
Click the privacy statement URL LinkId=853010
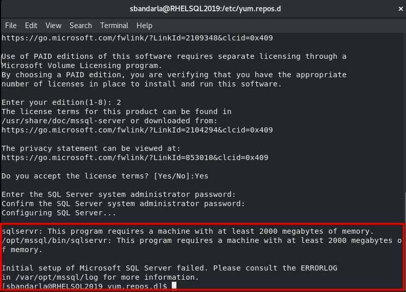point(134,158)
